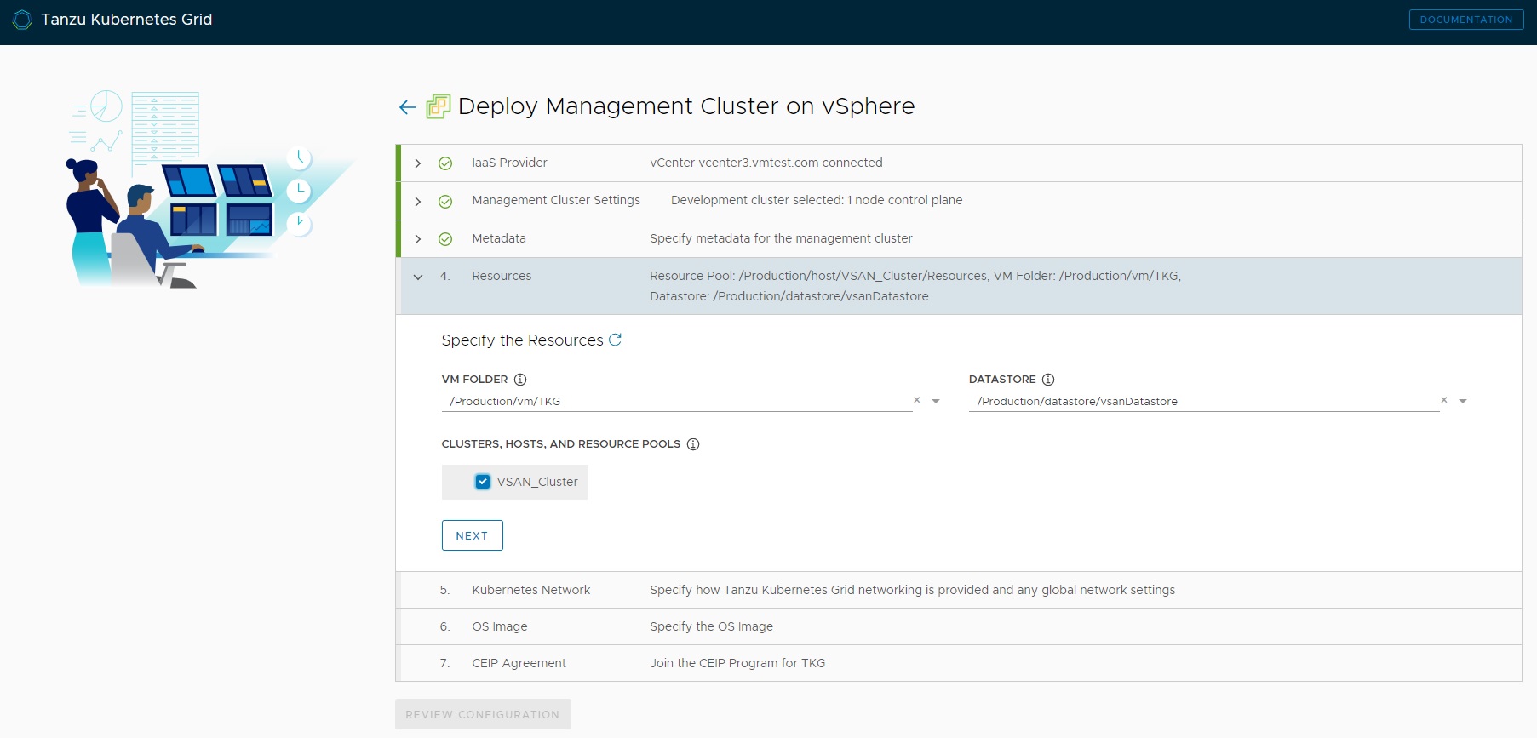Expand the Metadata section chevron

[x=418, y=239]
